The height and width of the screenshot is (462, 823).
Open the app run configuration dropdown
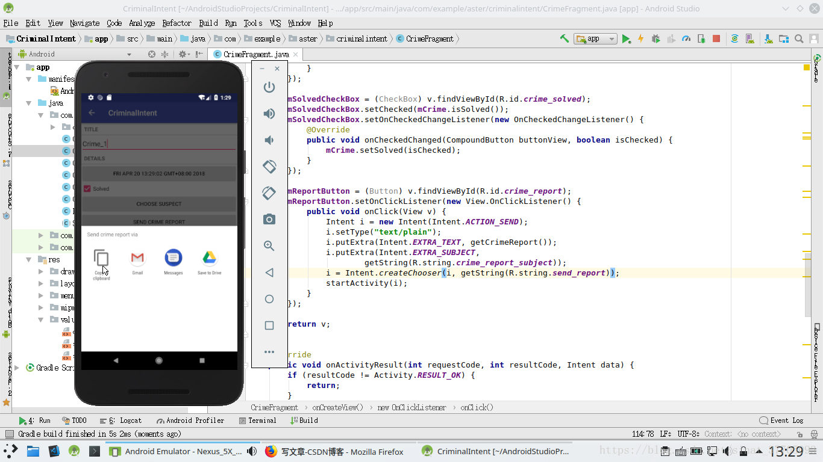(x=596, y=38)
